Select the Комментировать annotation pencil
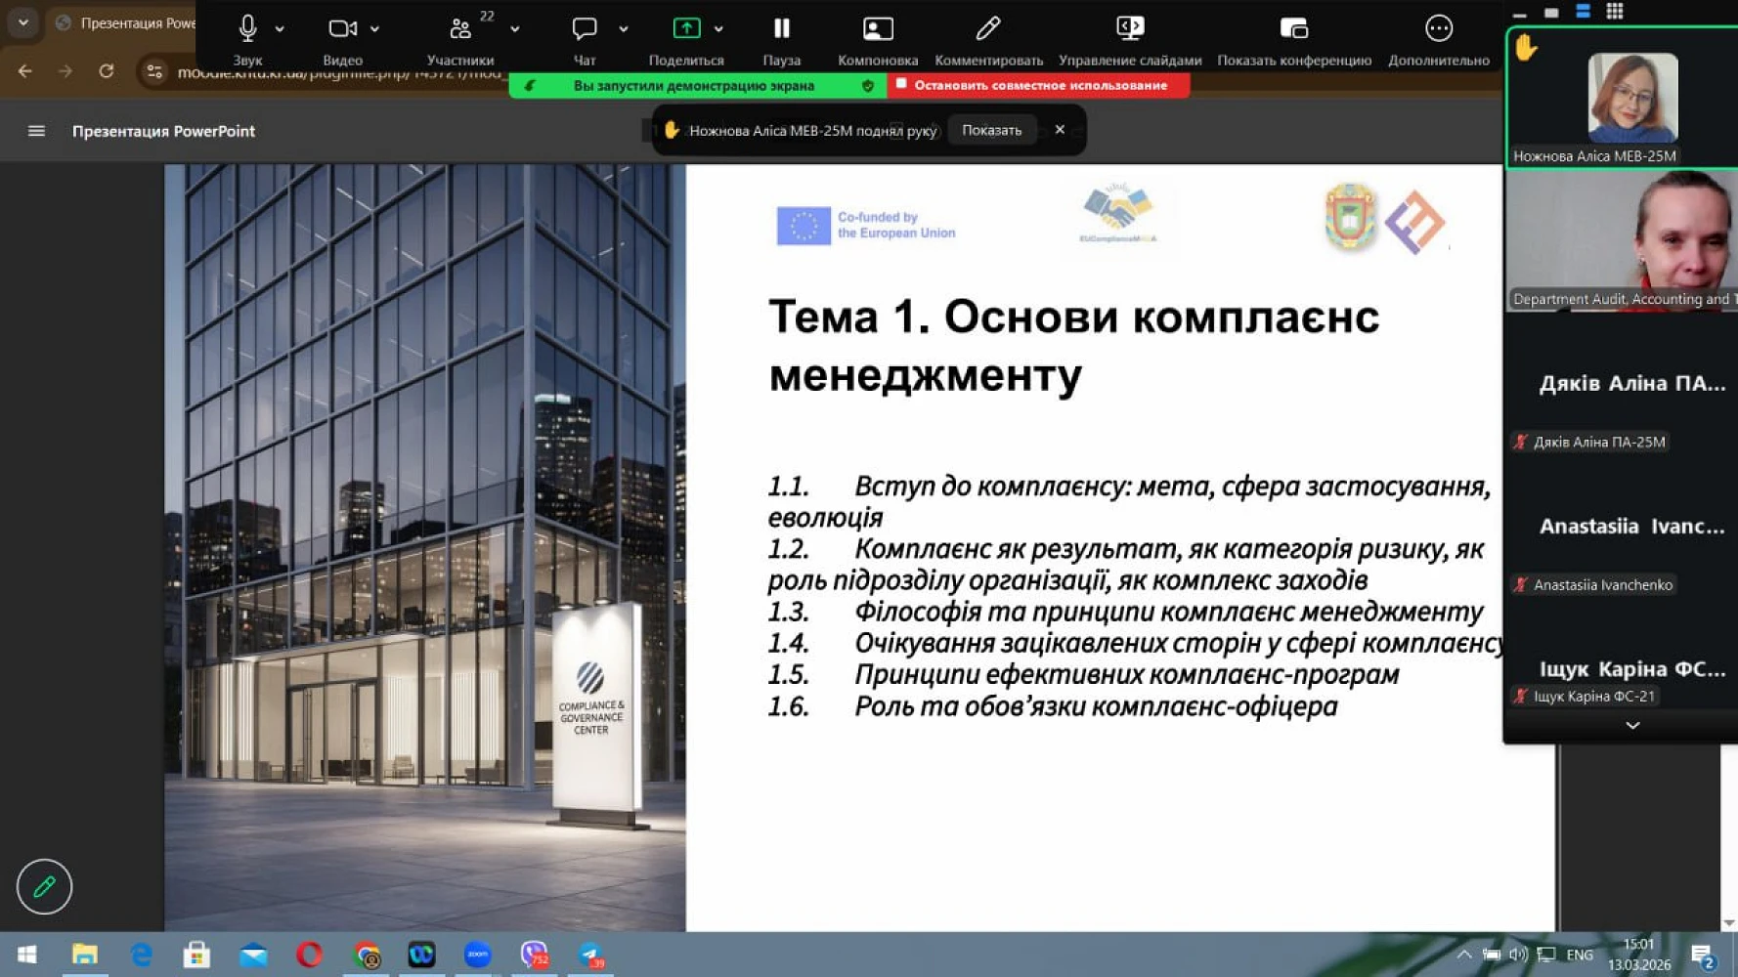The image size is (1738, 977). 987,29
